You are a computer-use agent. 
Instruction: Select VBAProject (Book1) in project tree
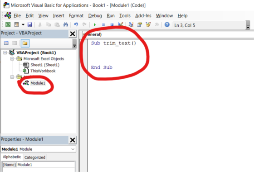(x=36, y=53)
